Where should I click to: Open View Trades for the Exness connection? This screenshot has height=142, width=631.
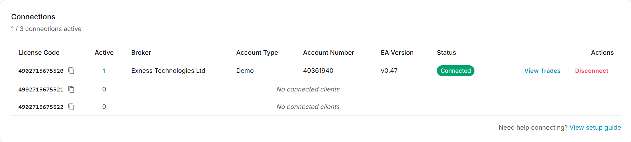(542, 71)
